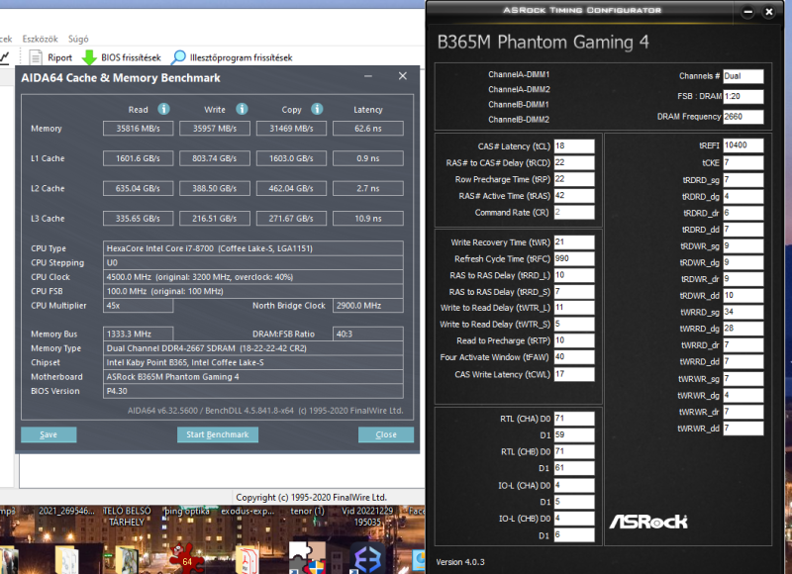792x574 pixels.
Task: Click the Start Benchmark button
Action: coord(218,434)
